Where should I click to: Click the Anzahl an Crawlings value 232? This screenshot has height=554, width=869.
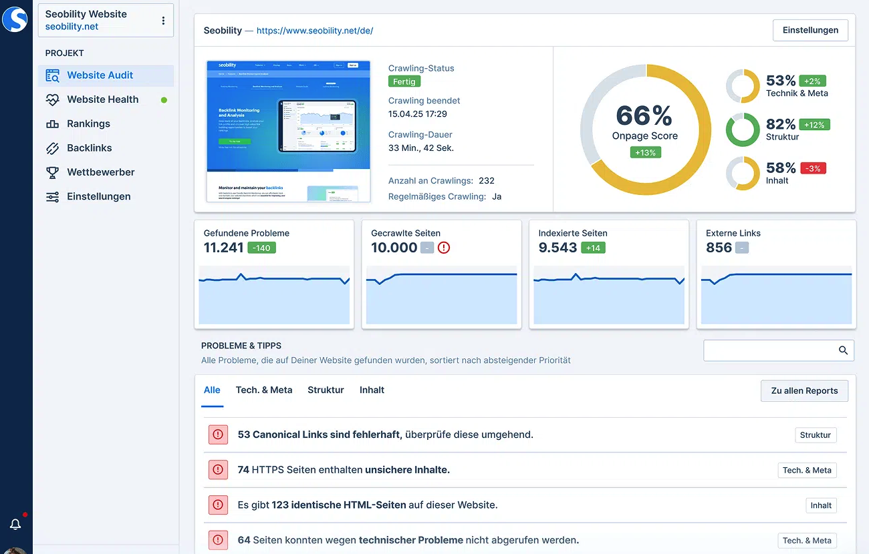[x=487, y=180]
